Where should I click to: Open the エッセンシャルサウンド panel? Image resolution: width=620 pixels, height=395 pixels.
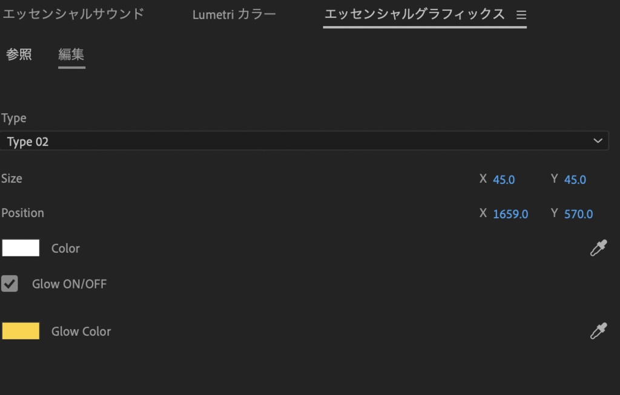pyautogui.click(x=74, y=13)
